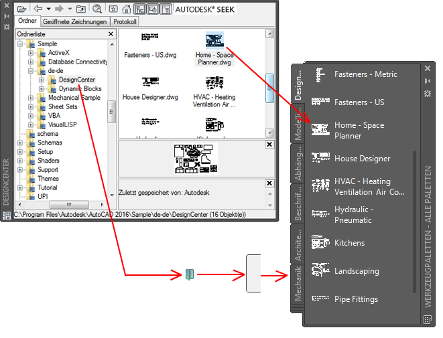
Task: Select the Home - Space Planner.dwg file
Action: 214,49
